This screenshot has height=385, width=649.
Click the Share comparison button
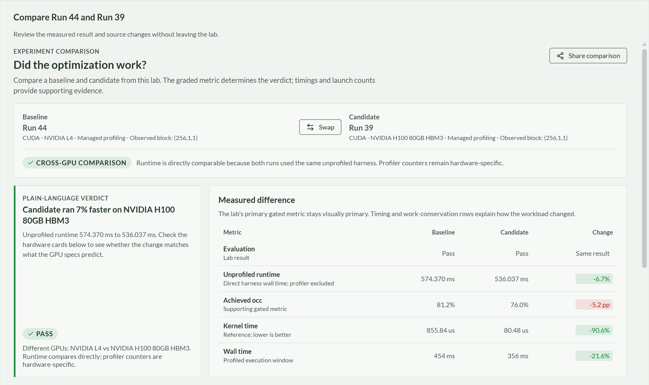(588, 56)
